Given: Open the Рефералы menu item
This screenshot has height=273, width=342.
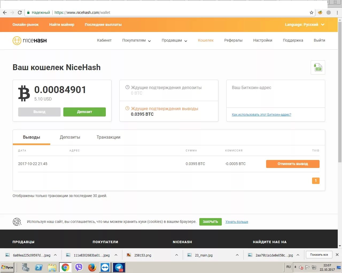Looking at the screenshot, I should click(x=233, y=41).
